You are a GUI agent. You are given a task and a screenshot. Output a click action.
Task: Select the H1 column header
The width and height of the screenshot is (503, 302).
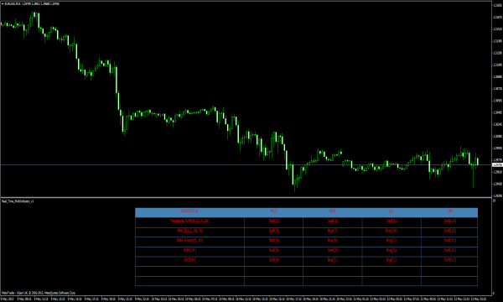click(391, 211)
